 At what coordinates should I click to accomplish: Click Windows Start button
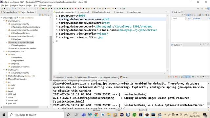[x=4, y=115]
